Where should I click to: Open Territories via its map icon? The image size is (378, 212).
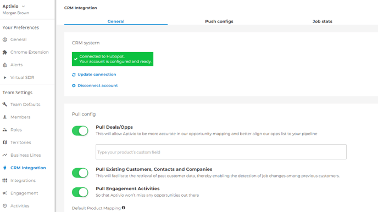coord(5,142)
